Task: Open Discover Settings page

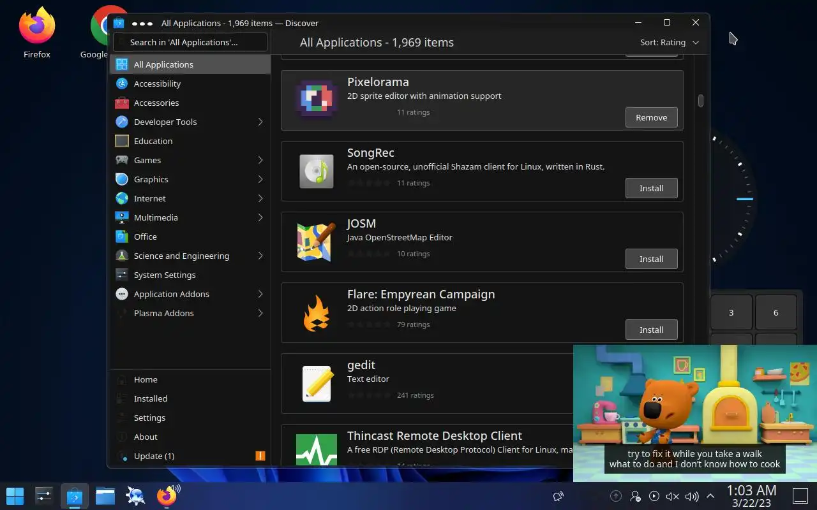Action: click(190, 418)
